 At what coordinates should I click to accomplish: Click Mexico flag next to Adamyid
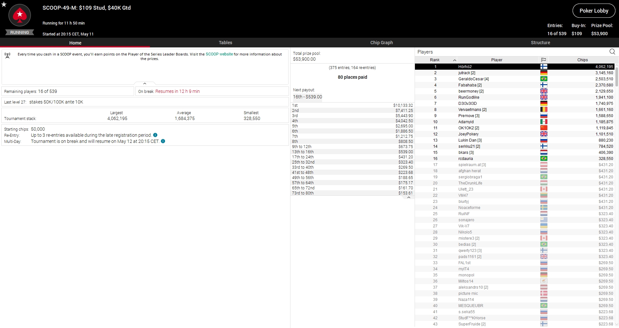click(x=544, y=122)
